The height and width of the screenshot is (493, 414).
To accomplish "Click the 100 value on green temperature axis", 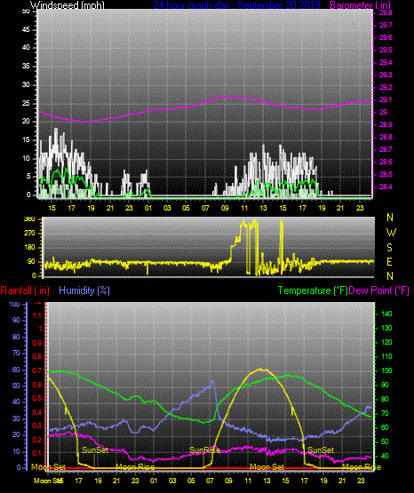I will 386,370.
